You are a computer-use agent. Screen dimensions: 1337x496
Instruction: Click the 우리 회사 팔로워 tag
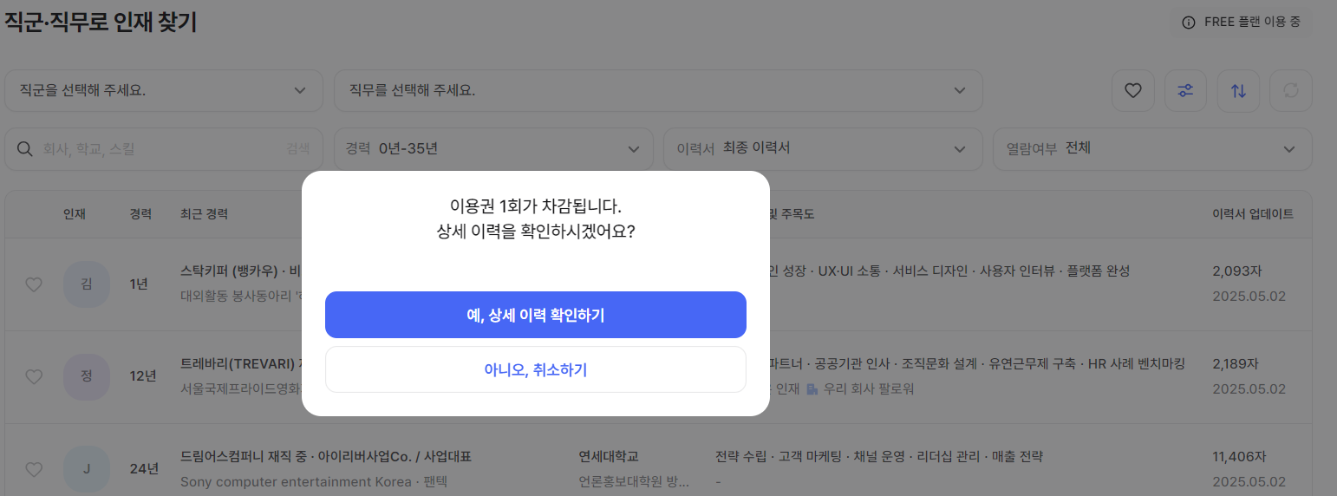869,389
